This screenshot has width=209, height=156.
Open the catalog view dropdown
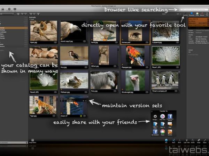tap(7, 14)
